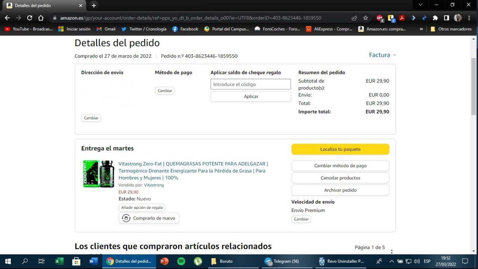Toggle Chrome side panel icon

(446, 18)
